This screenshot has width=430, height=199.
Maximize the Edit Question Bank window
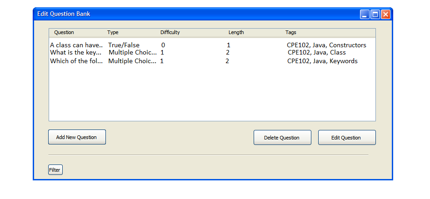[375, 15]
